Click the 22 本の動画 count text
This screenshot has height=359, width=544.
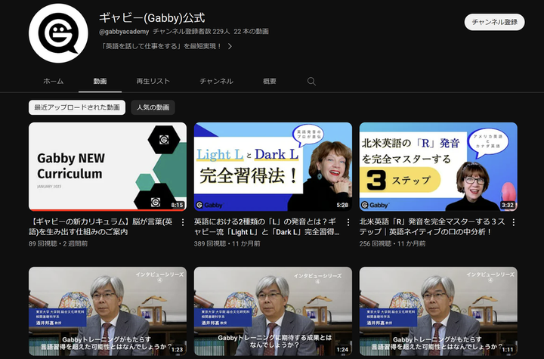pos(251,32)
